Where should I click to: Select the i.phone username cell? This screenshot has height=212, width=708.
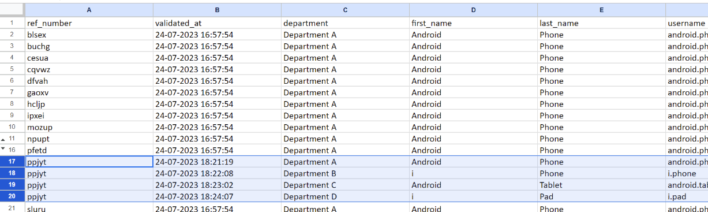(x=687, y=173)
